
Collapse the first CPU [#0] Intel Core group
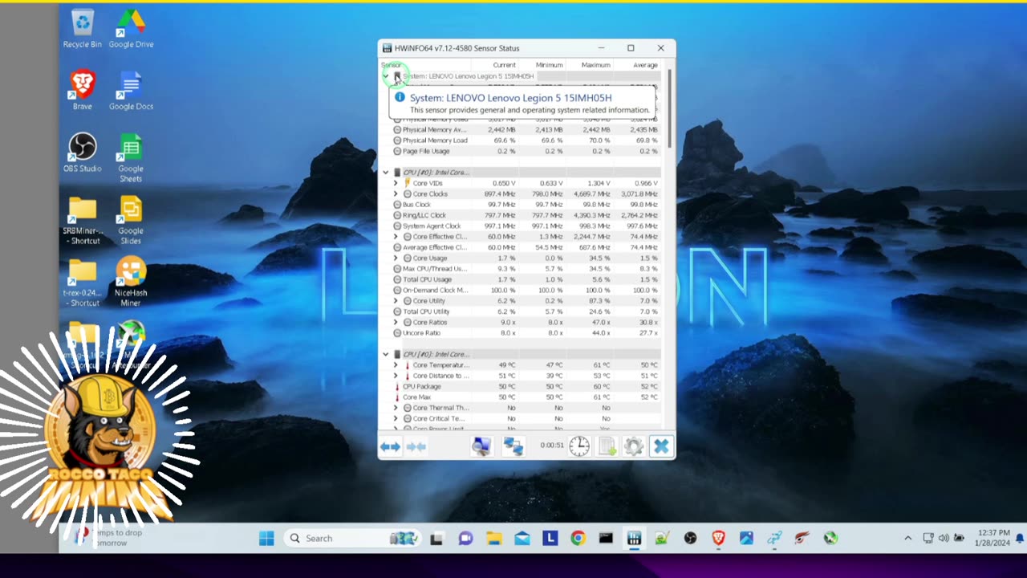coord(386,173)
